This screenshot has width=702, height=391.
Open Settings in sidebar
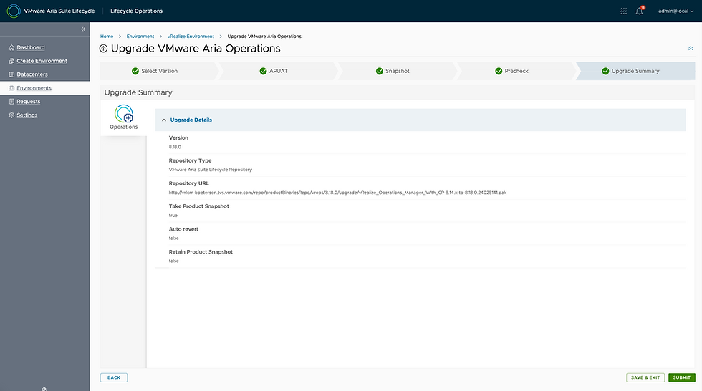27,115
